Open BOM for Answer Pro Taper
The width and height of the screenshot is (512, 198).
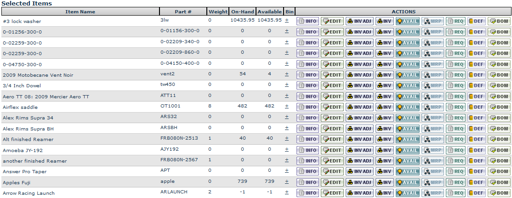coord(499,171)
